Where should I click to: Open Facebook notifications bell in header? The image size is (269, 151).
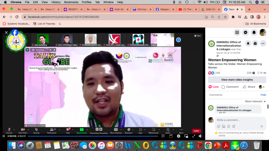point(254,32)
